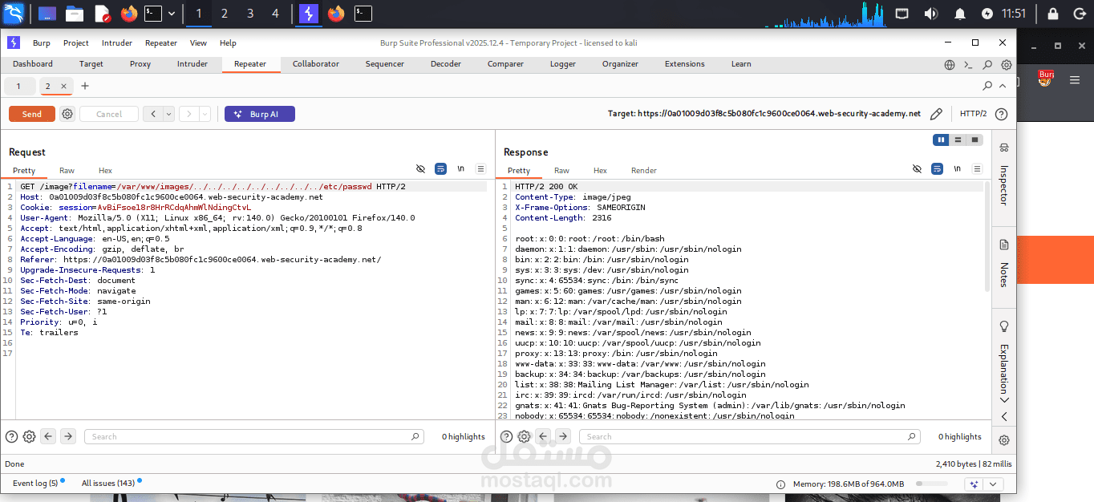
Task: Search Repeater tabs with the magnifier icon
Action: [x=987, y=86]
